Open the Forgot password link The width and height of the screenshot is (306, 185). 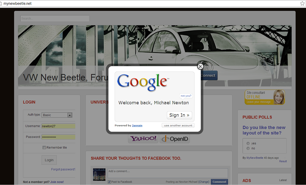(63, 169)
